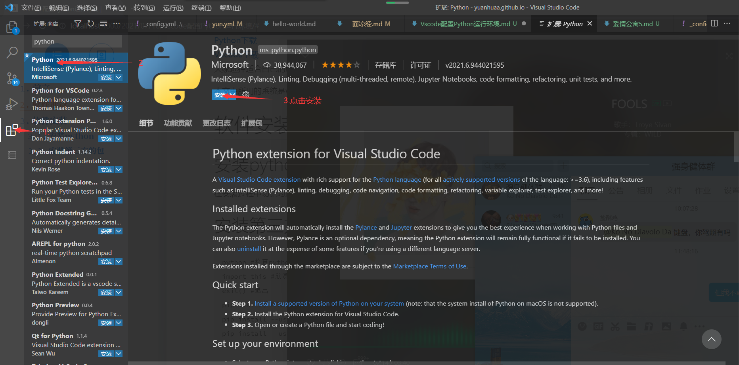This screenshot has height=365, width=739.
Task: Open the 帮助(H) menu
Action: pyautogui.click(x=230, y=8)
